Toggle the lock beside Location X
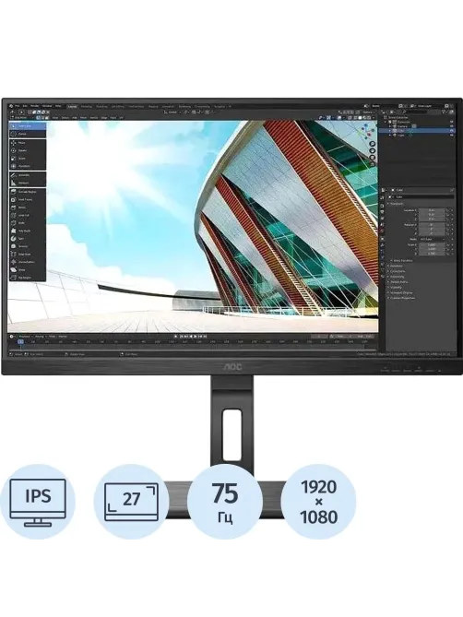The image size is (463, 617). coord(447,210)
